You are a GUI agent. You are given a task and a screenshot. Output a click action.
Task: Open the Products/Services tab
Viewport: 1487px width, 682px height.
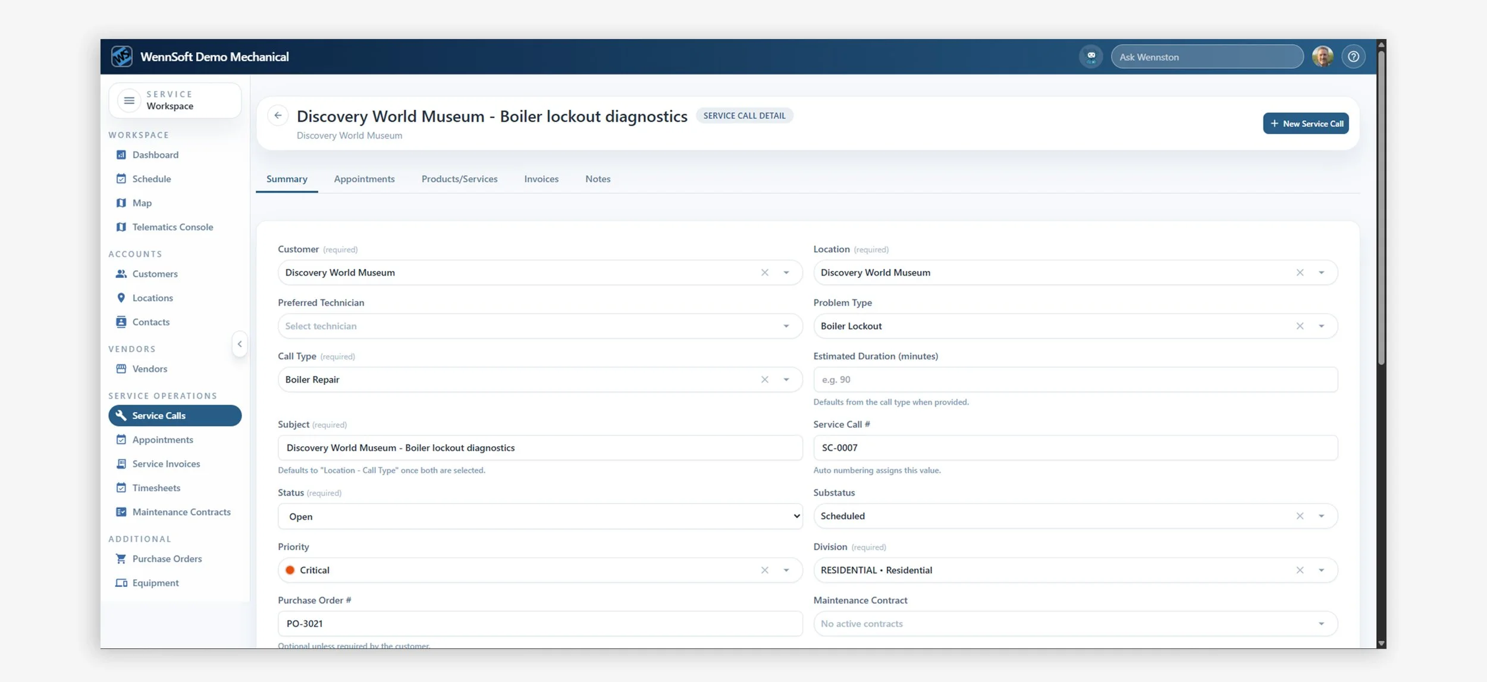tap(459, 179)
